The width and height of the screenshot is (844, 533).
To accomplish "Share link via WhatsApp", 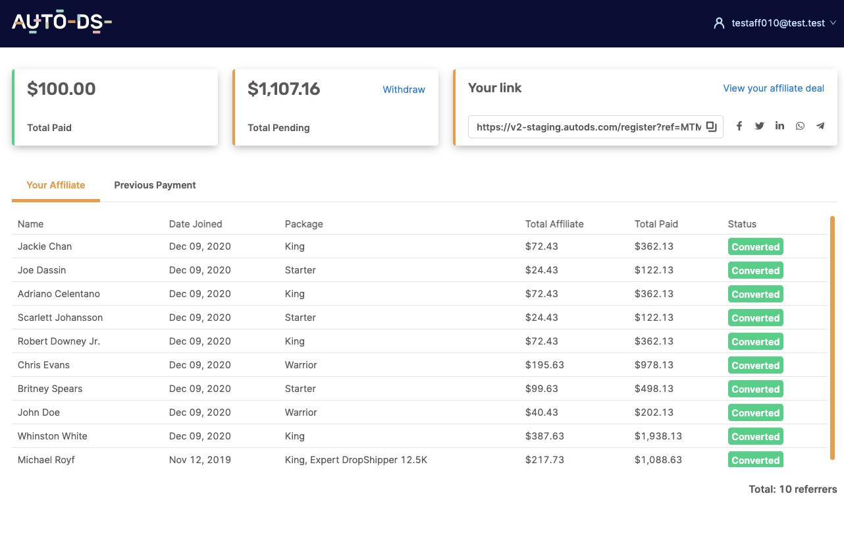I will click(800, 126).
